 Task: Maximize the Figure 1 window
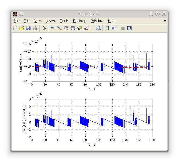(x=157, y=14)
